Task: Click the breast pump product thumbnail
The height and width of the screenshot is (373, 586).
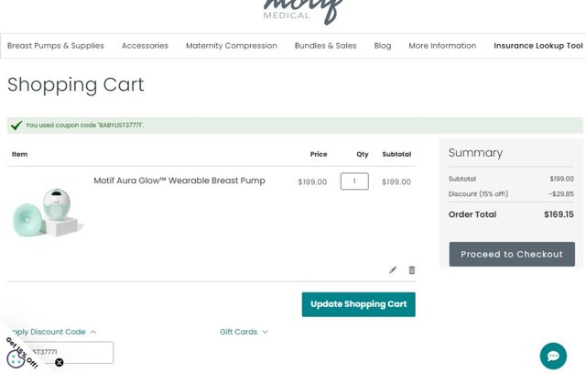Action: click(x=47, y=212)
